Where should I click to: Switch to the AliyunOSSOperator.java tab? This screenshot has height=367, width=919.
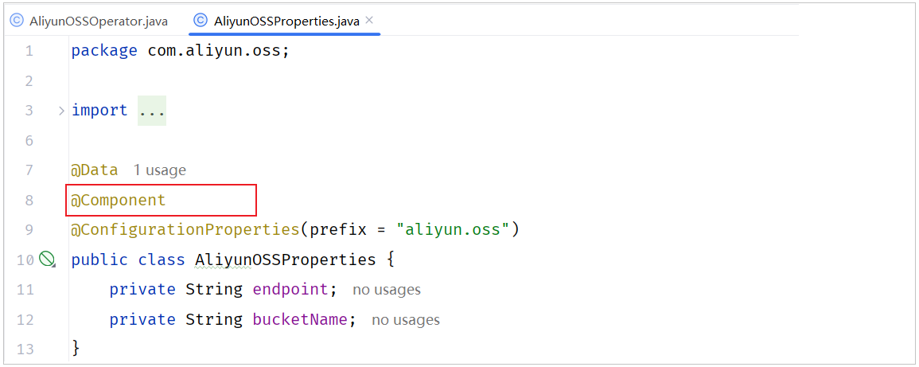point(98,21)
